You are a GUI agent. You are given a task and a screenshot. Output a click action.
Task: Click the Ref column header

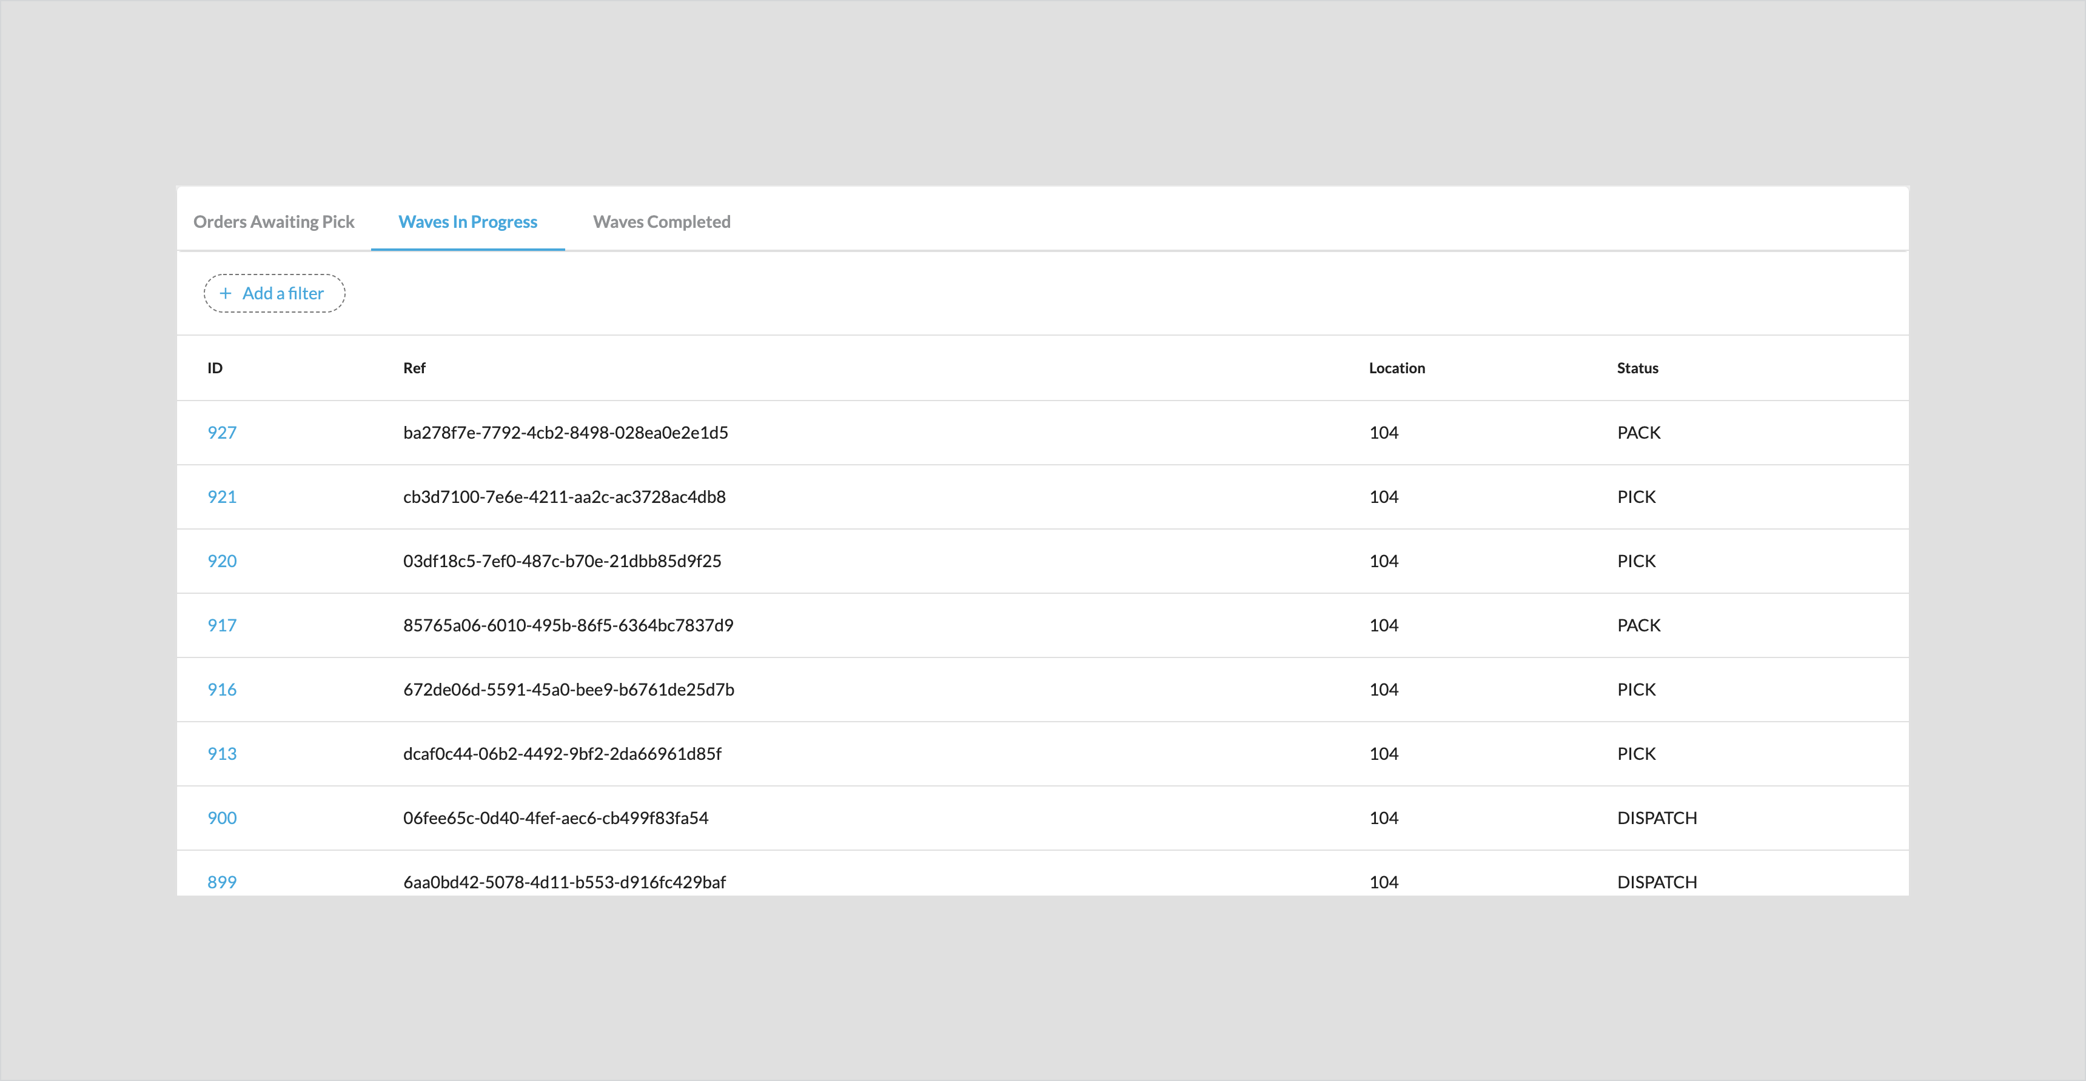point(414,368)
